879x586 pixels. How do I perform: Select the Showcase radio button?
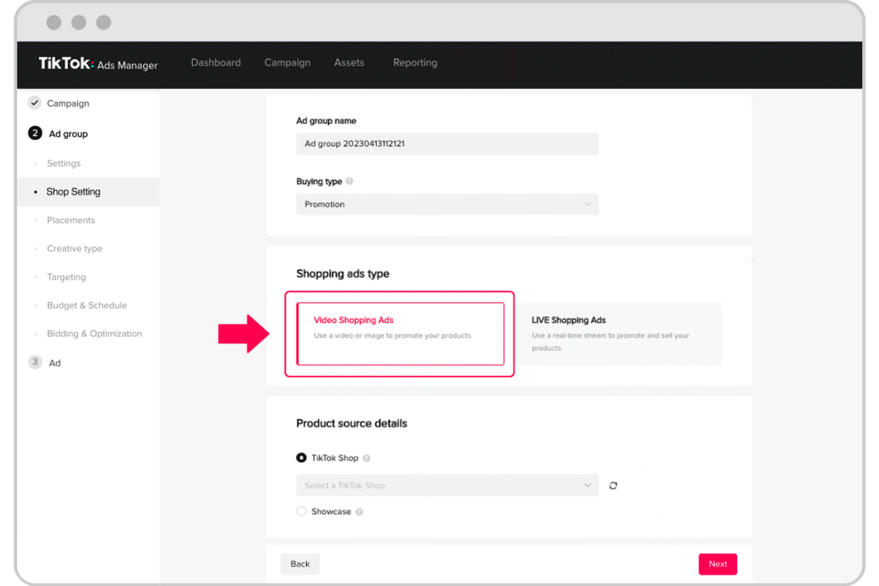click(x=302, y=512)
